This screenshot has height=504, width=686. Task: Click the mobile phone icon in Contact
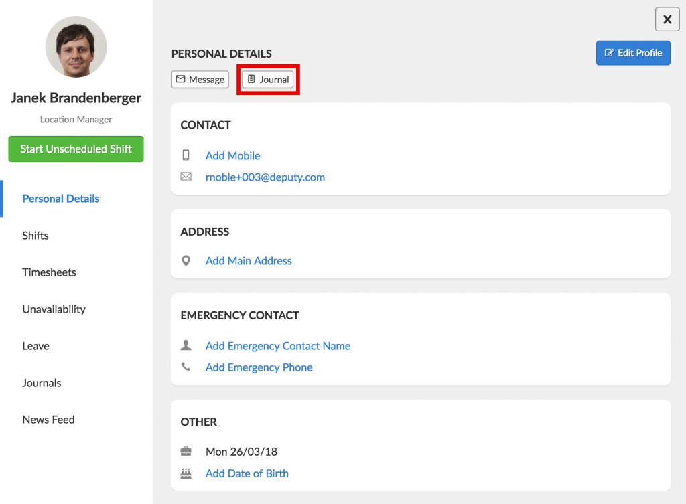coord(186,155)
